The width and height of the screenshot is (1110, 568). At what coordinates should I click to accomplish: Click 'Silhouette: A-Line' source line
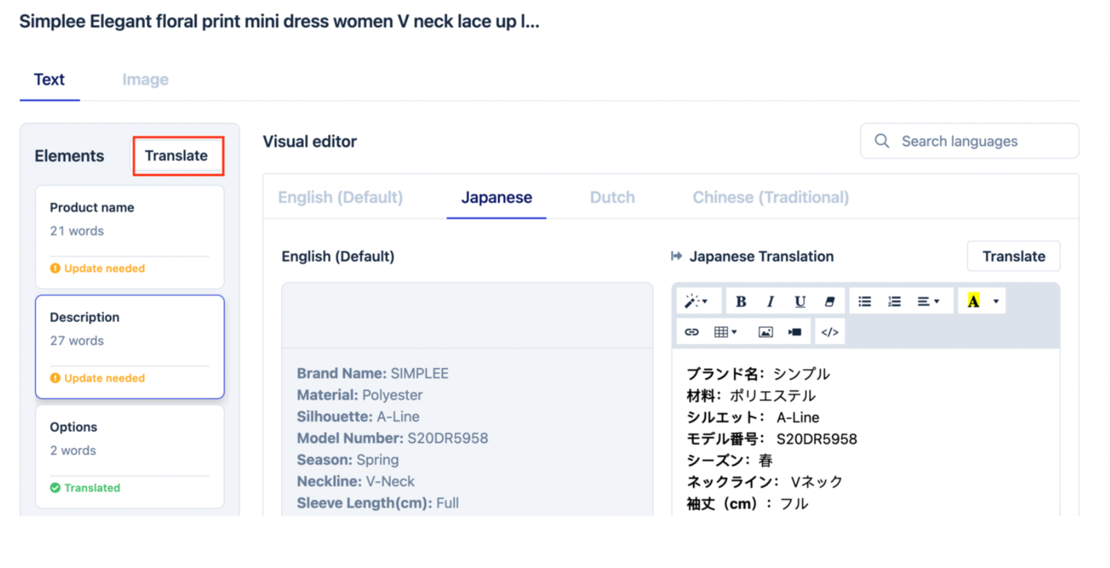pos(358,416)
